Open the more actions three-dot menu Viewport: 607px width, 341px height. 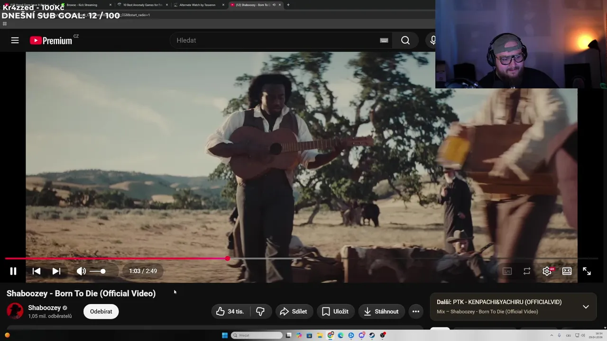point(416,311)
